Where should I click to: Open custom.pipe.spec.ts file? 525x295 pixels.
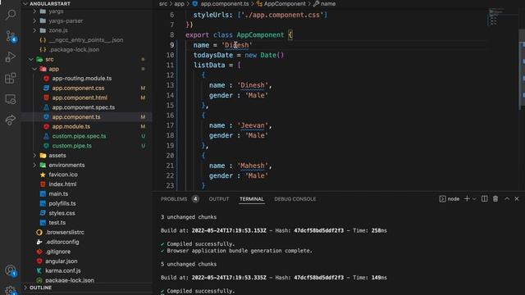tap(79, 136)
